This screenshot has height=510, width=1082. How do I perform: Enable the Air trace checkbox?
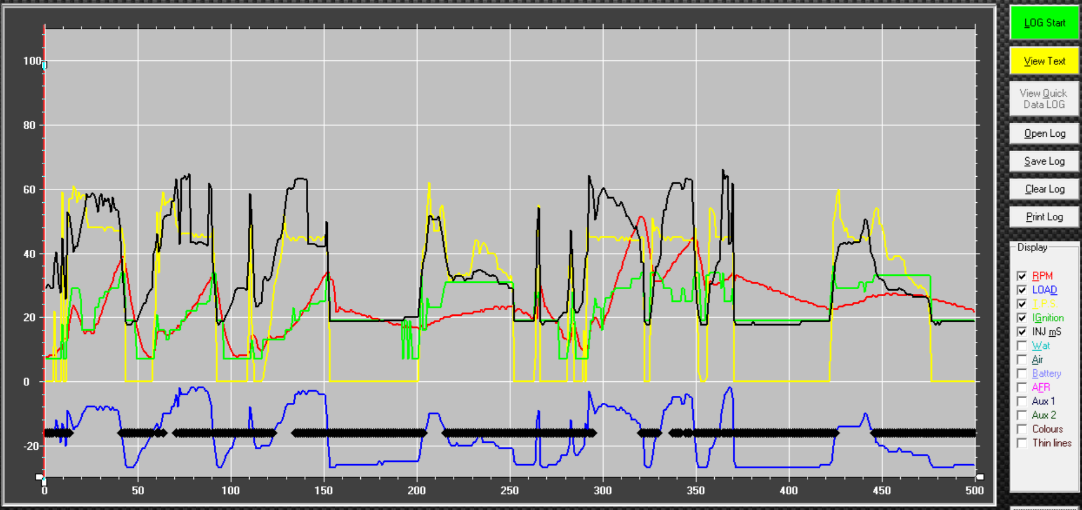(x=1022, y=359)
